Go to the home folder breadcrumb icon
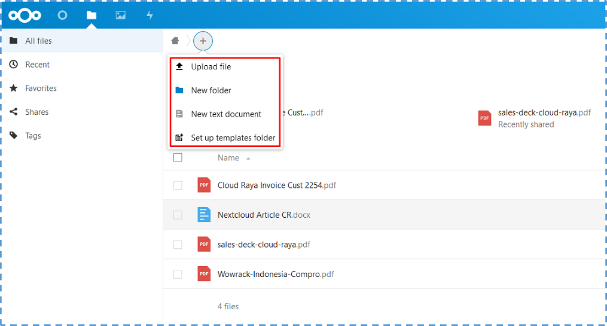 175,41
